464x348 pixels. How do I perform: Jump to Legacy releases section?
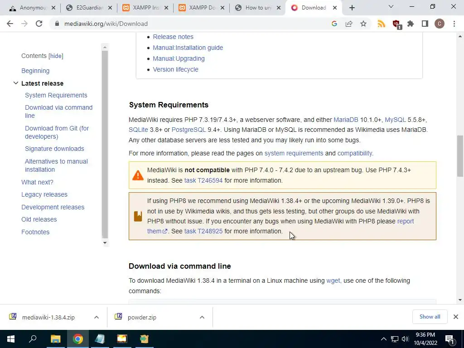[x=44, y=194]
